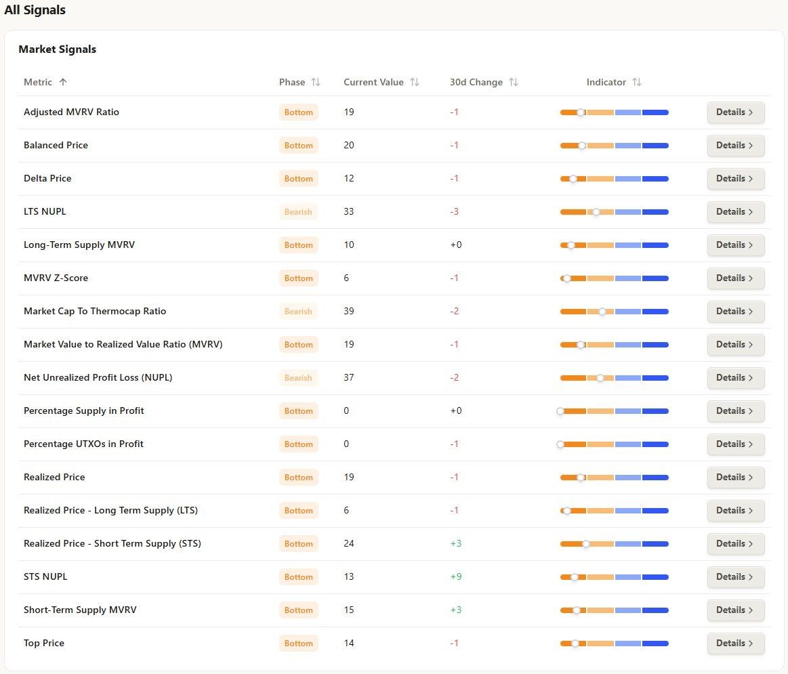
Task: Click the 30d Change column header label
Action: click(x=476, y=82)
